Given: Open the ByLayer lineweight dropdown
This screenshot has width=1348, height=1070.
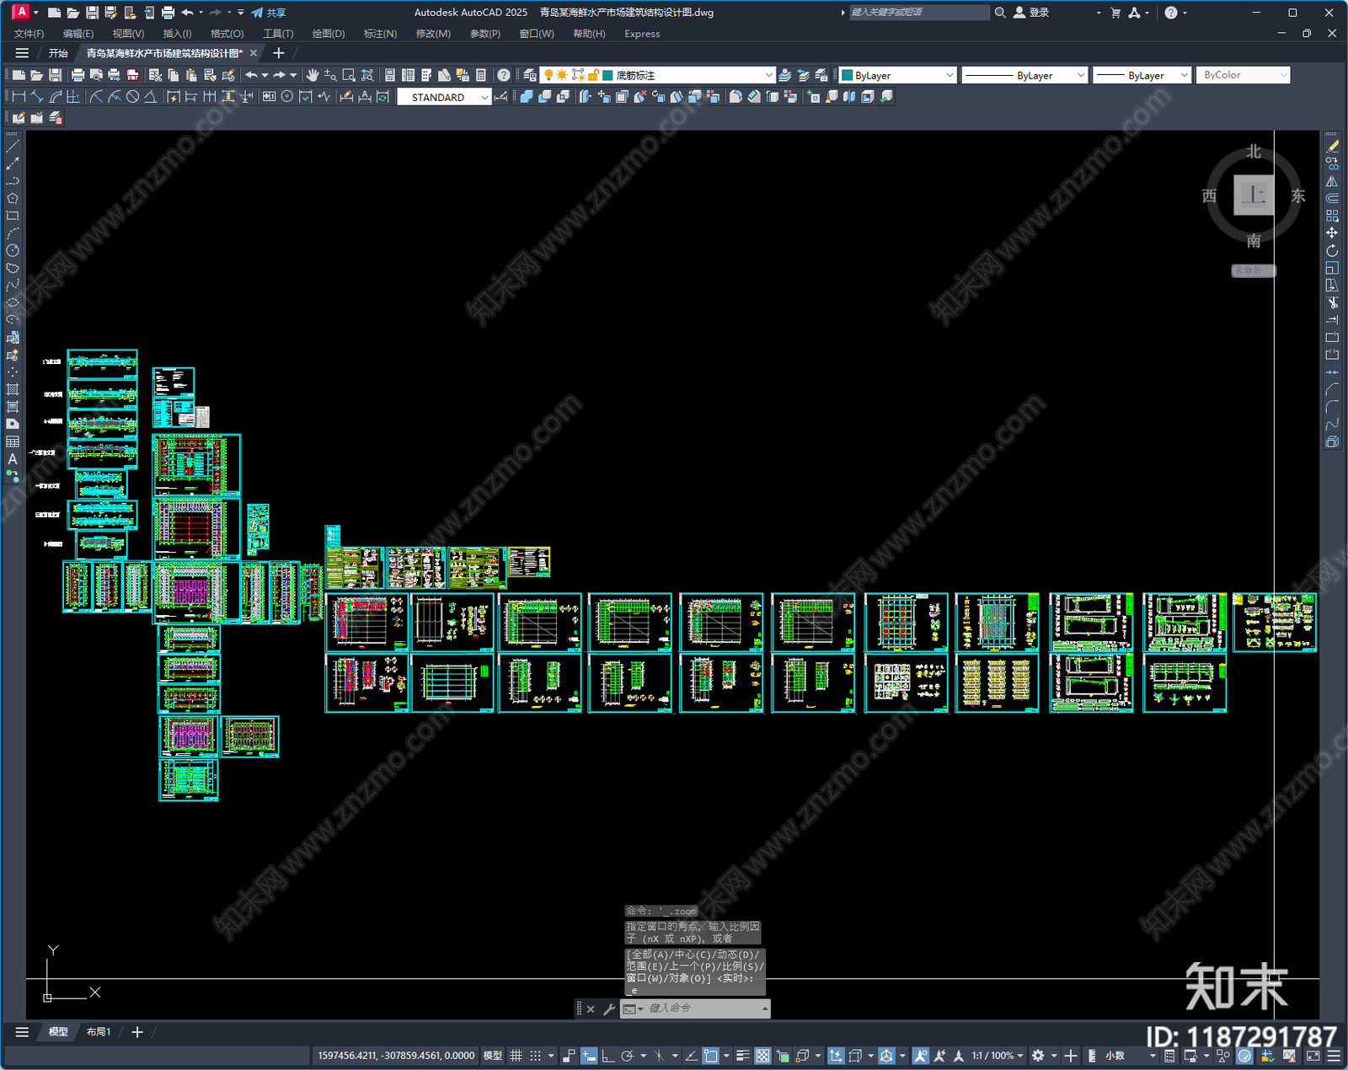Looking at the screenshot, I should coord(1142,75).
